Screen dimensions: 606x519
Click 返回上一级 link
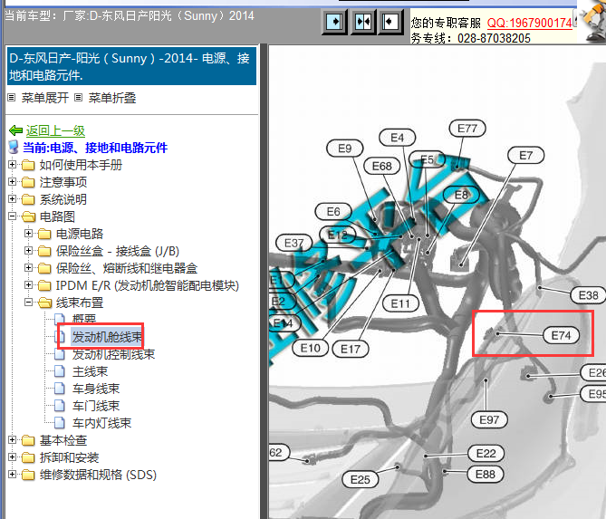point(55,130)
